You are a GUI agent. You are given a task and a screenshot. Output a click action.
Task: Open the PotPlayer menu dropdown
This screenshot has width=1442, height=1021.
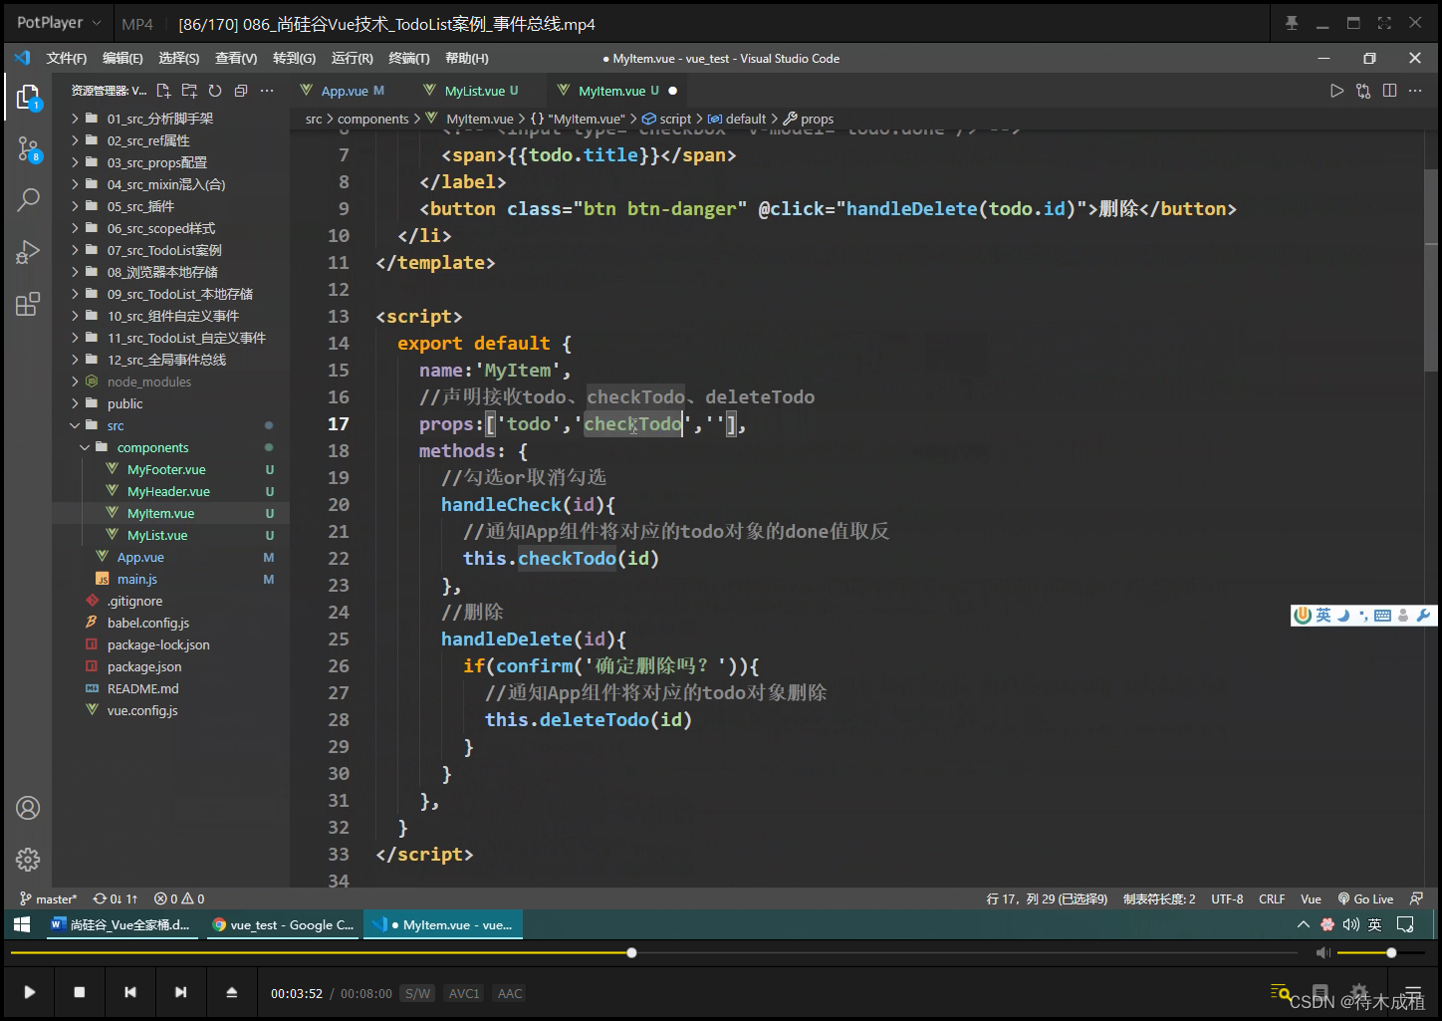(x=59, y=22)
